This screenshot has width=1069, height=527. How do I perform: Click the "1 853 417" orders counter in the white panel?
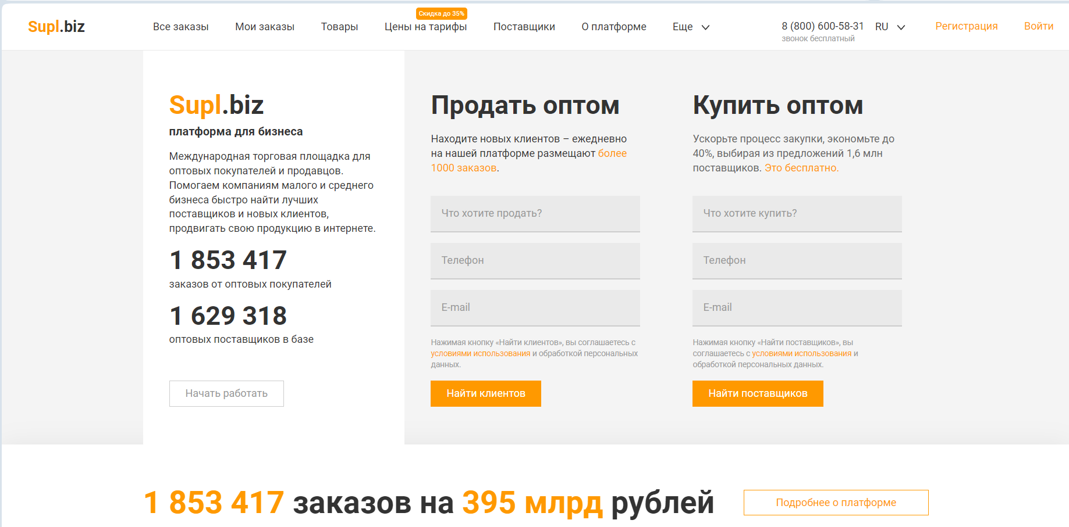(x=228, y=260)
